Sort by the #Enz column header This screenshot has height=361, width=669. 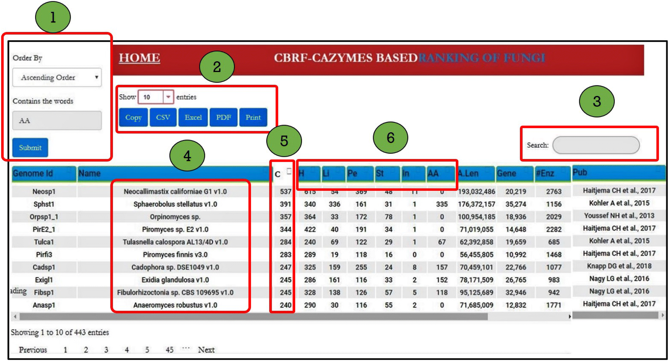coord(553,173)
